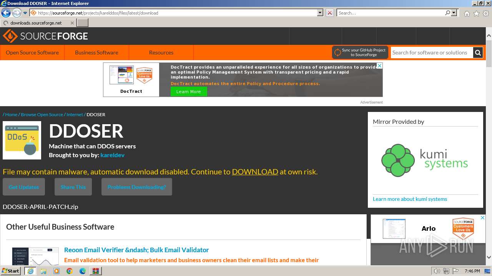Click the Customers Love Us badge in the Arlo ad

tap(463, 229)
